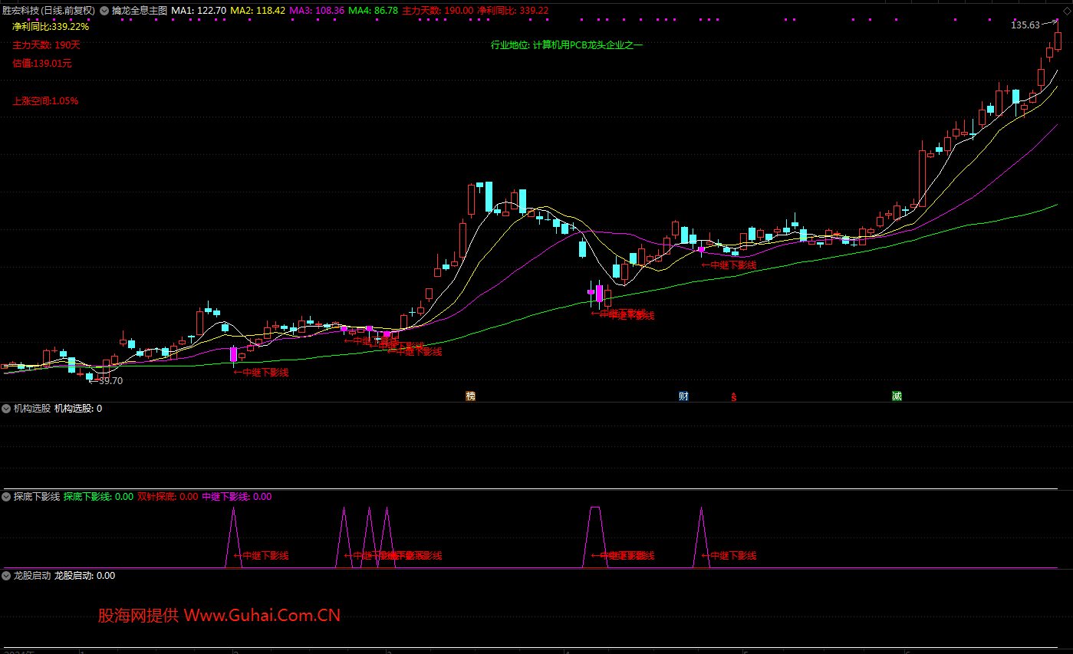1073x654 pixels.
Task: Click the 估值:139.01元 text
Action: [42, 64]
